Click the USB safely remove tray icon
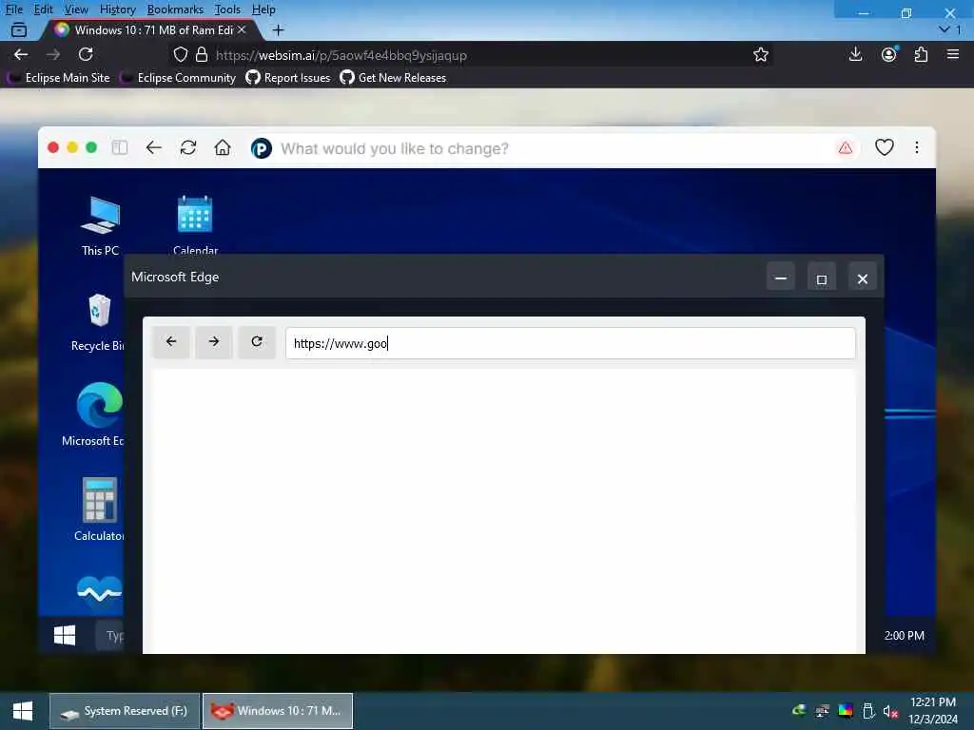974x730 pixels. (868, 711)
